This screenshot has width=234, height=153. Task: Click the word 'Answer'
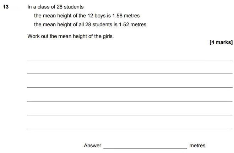[x=92, y=146]
